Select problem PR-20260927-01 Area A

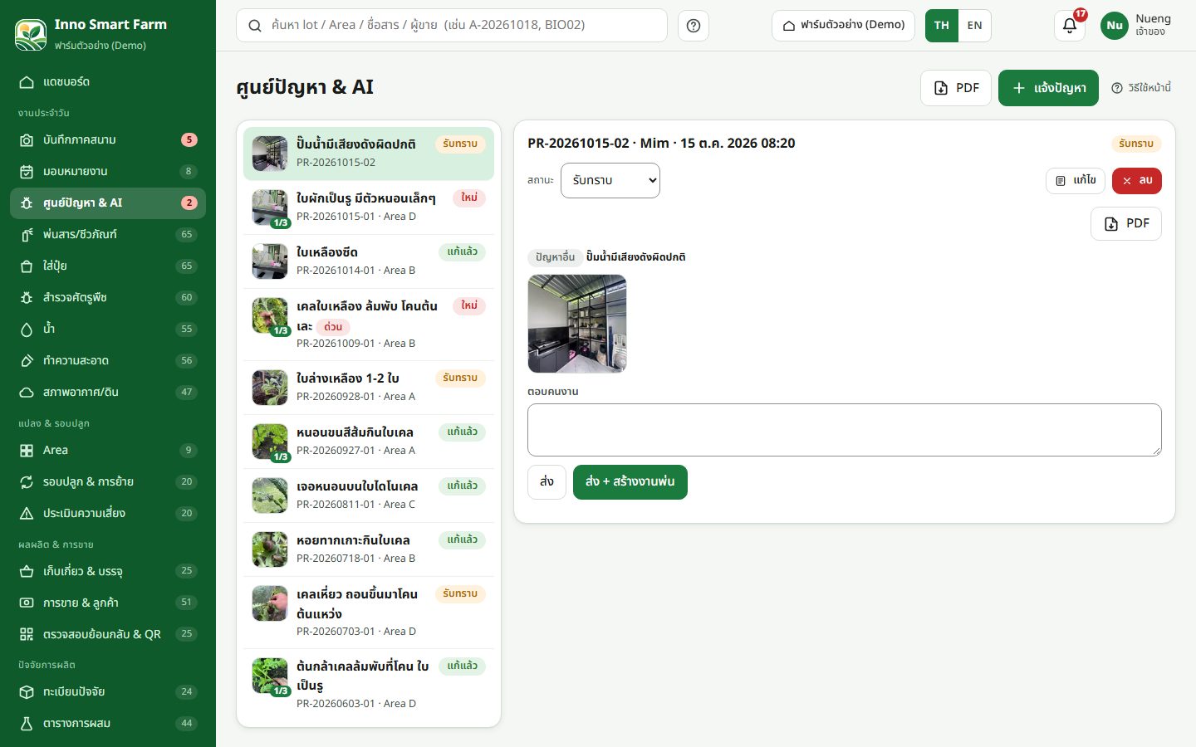click(x=369, y=442)
